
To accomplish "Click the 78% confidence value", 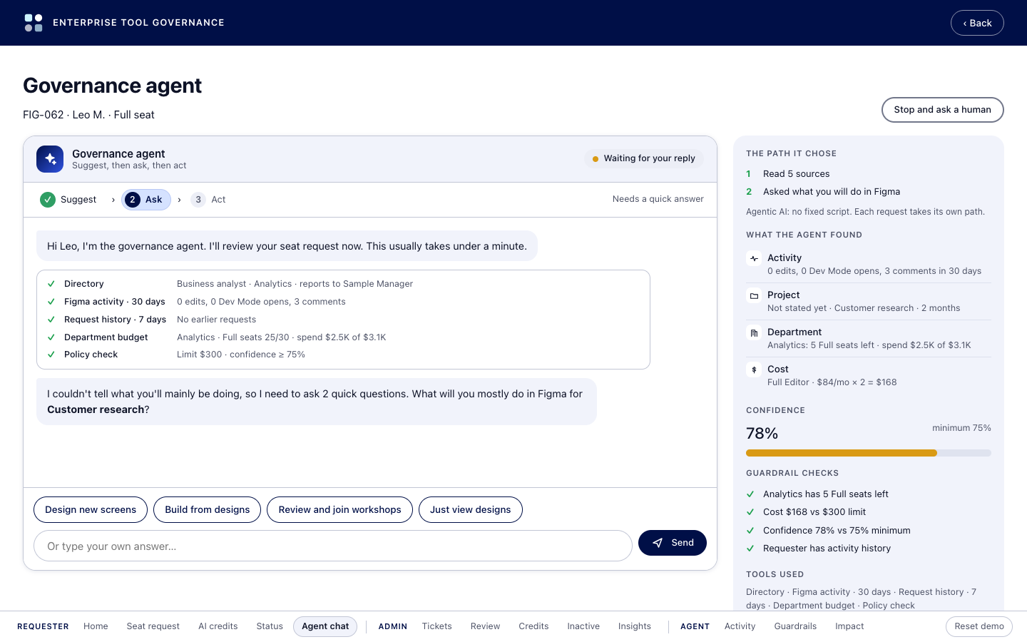I will coord(762,434).
